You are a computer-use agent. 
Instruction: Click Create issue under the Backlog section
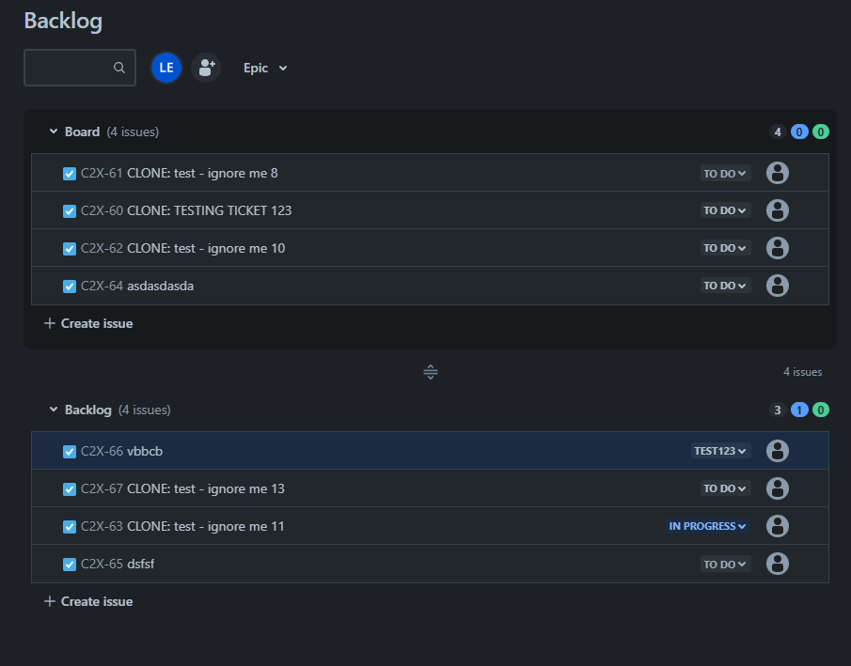click(x=88, y=600)
